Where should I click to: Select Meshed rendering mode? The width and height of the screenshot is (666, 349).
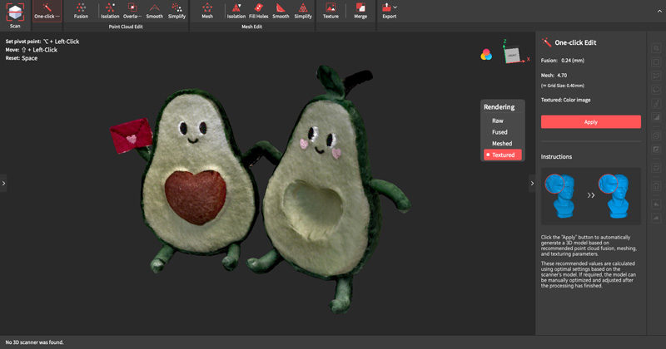pos(502,144)
